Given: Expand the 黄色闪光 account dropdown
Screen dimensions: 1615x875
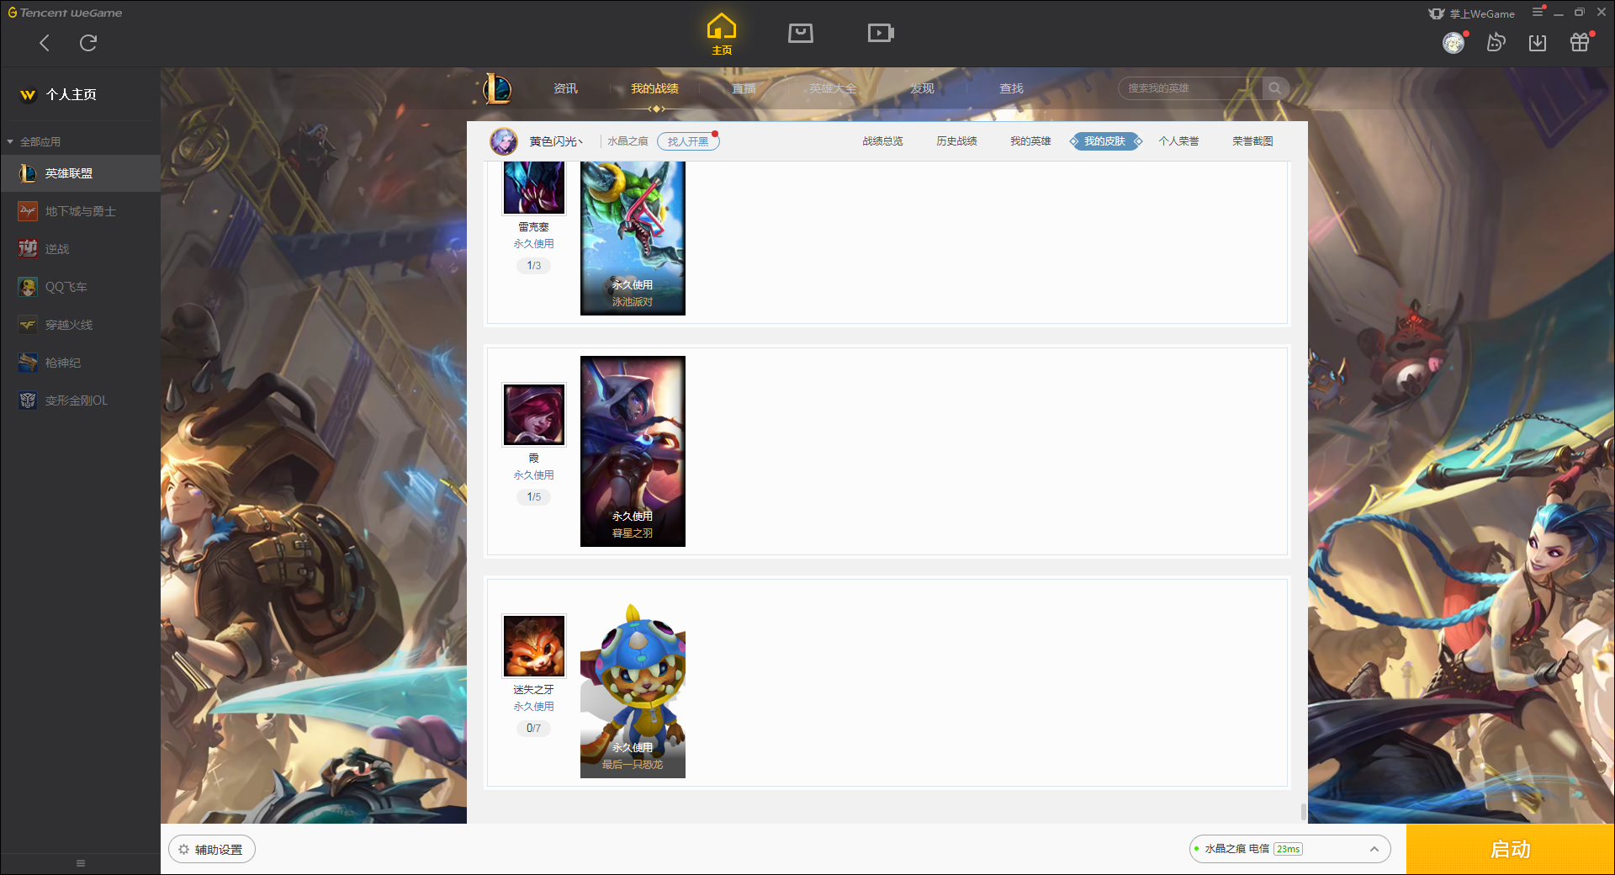Looking at the screenshot, I should point(556,141).
